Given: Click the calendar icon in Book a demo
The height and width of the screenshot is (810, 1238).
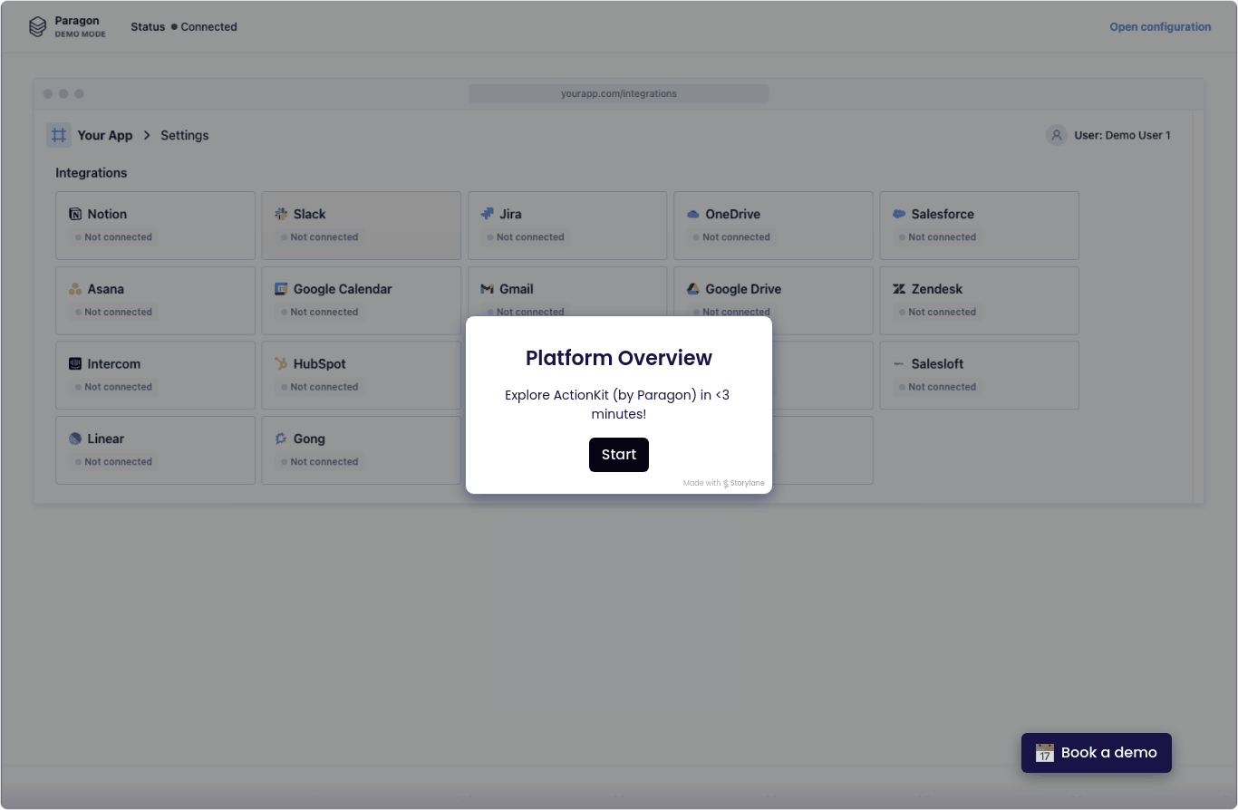Looking at the screenshot, I should [1045, 753].
